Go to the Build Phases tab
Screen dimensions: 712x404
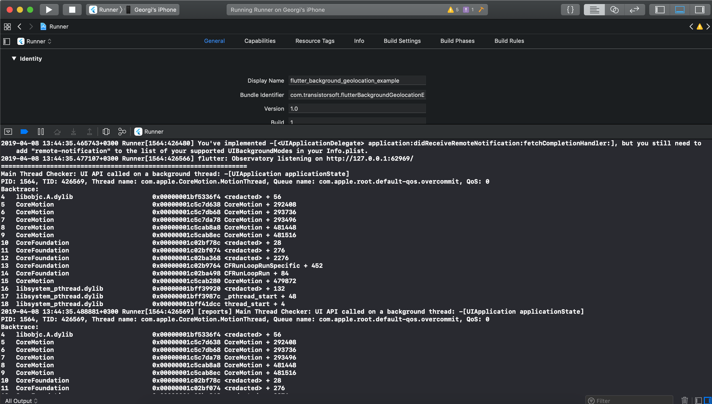(x=457, y=41)
